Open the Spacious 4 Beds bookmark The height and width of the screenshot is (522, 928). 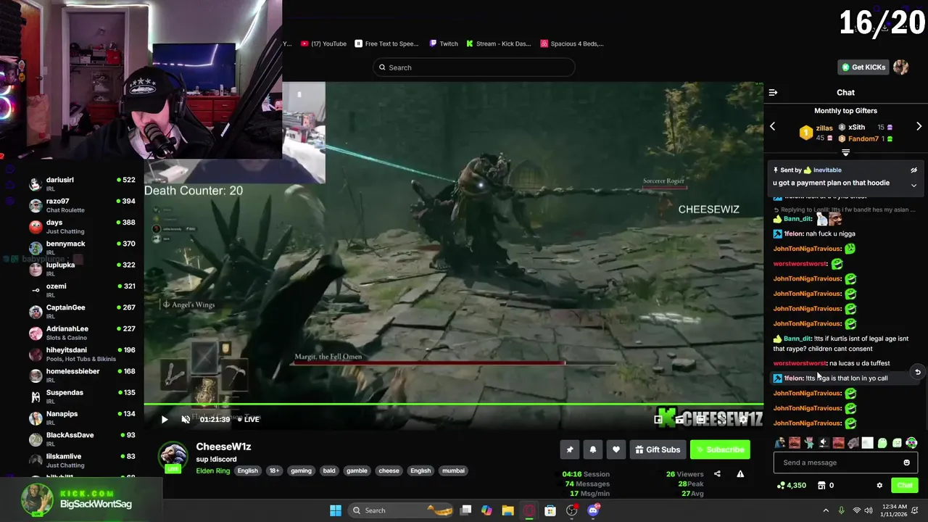[x=572, y=43]
